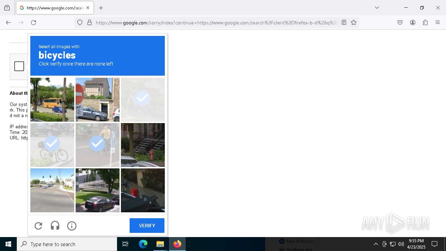Open captcha help info icon
446x251 pixels.
click(x=72, y=226)
